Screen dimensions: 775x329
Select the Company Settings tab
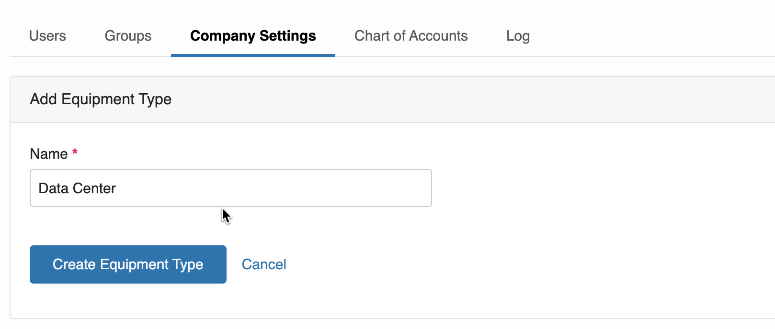[253, 36]
